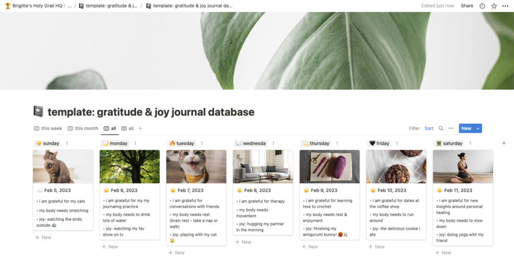
Task: Select the 'all' board view tab
Action: tap(110, 128)
